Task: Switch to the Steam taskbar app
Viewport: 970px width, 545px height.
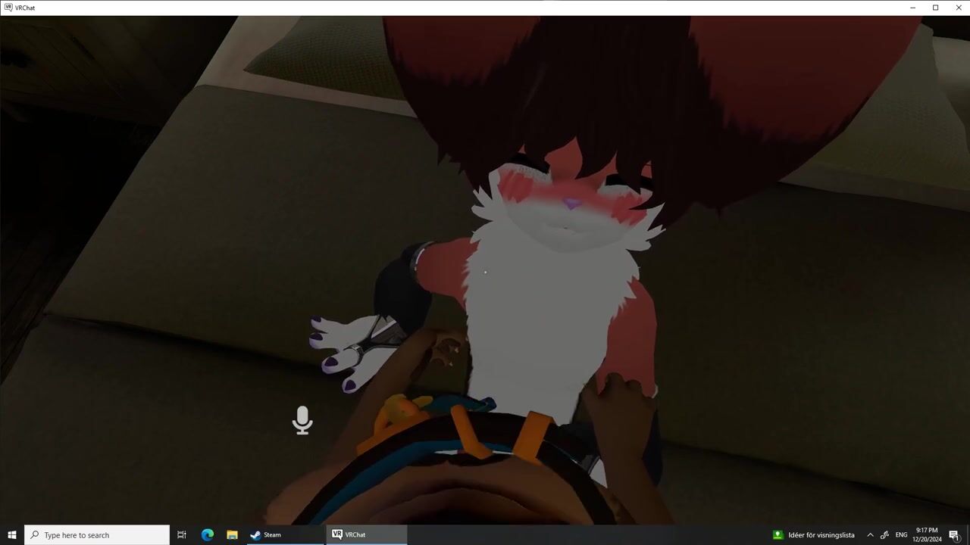Action: (x=265, y=534)
